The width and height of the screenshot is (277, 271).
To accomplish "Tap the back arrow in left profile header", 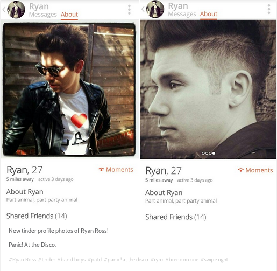I will pyautogui.click(x=4, y=10).
